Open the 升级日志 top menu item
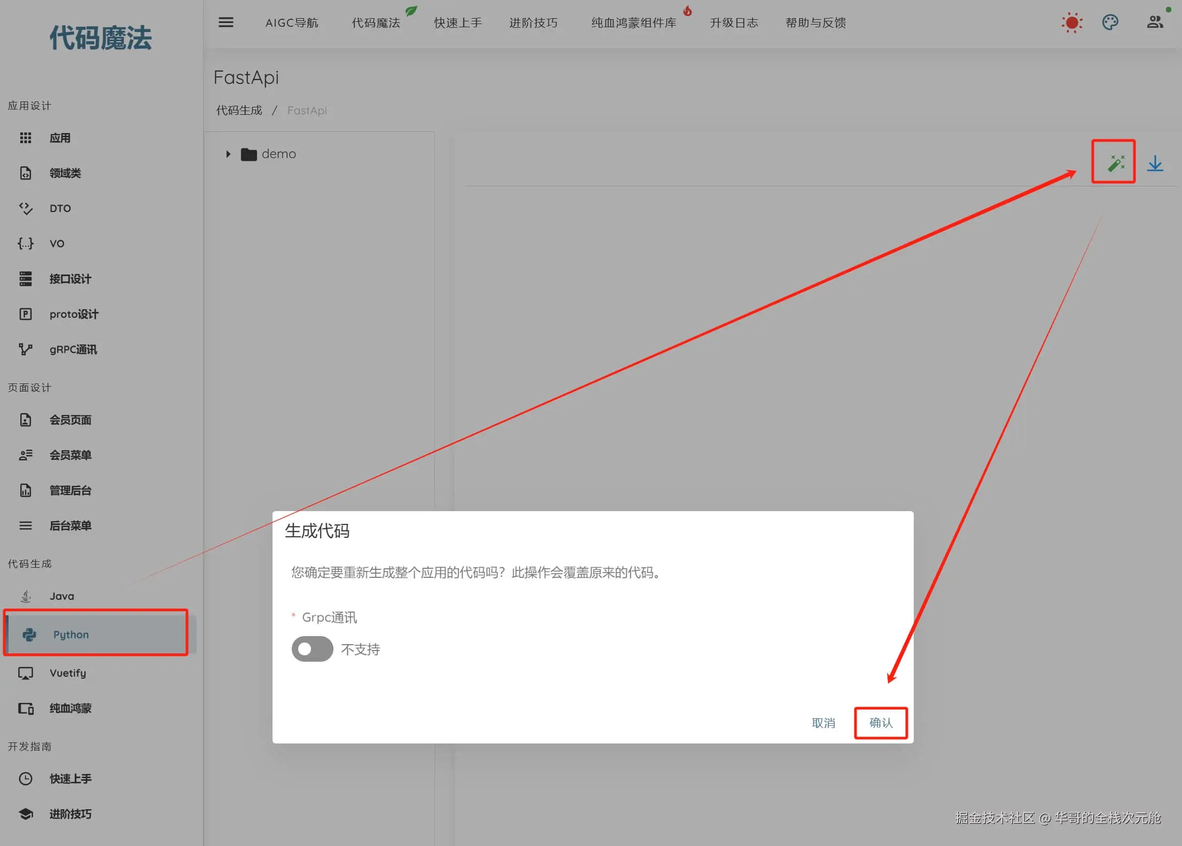The height and width of the screenshot is (846, 1182). 734,22
